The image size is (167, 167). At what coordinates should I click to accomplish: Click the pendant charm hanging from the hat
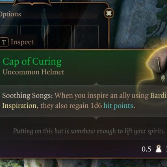[x=163, y=78]
